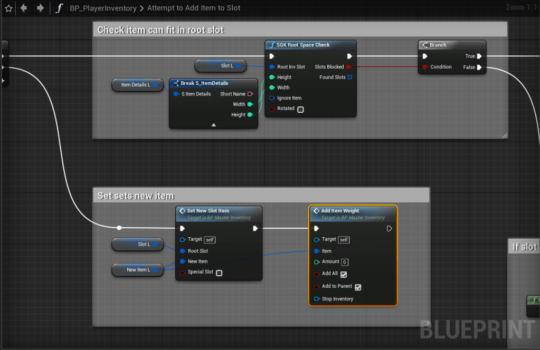Click Set New Slot Item output exec pin

[255, 228]
